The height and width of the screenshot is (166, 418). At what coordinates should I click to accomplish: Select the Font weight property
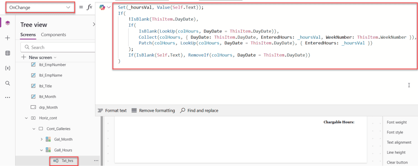click(x=397, y=122)
